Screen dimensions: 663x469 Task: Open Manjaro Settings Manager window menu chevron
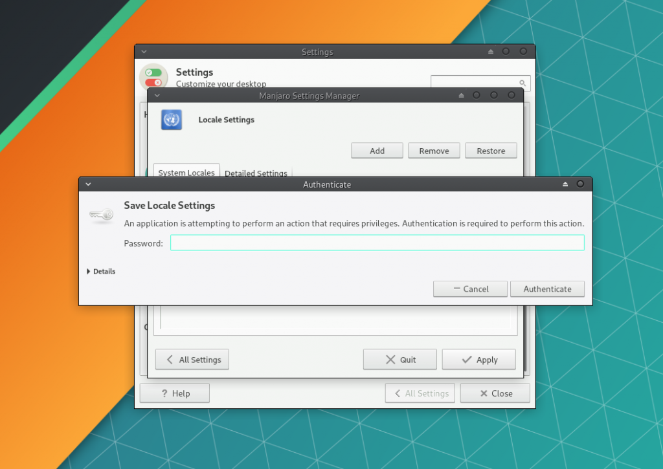click(157, 96)
